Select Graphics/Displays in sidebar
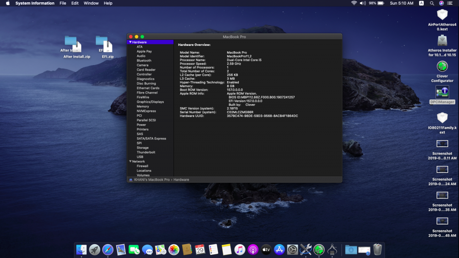459x258 pixels. point(150,102)
